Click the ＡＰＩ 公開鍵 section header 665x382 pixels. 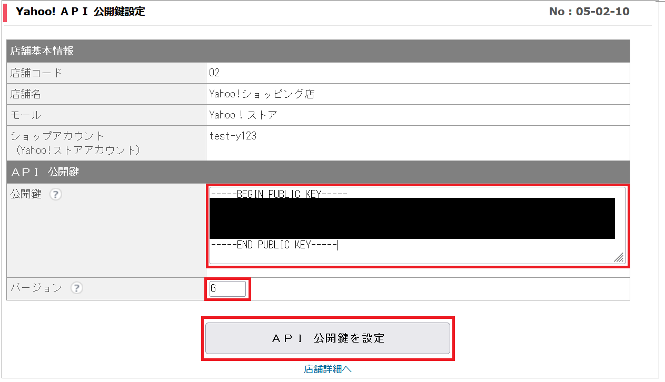pos(318,172)
